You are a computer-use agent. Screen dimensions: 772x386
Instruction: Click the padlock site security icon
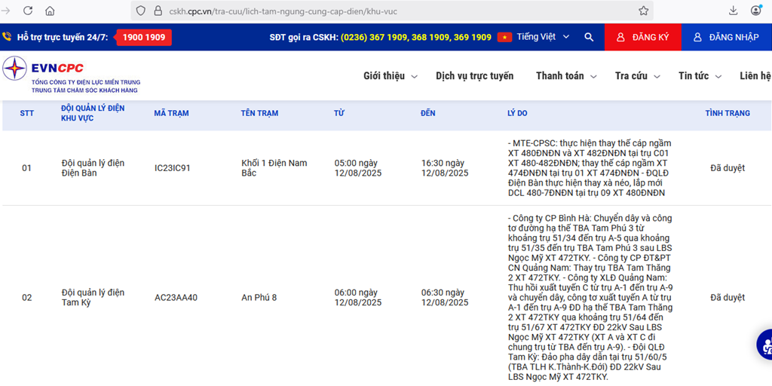click(158, 11)
